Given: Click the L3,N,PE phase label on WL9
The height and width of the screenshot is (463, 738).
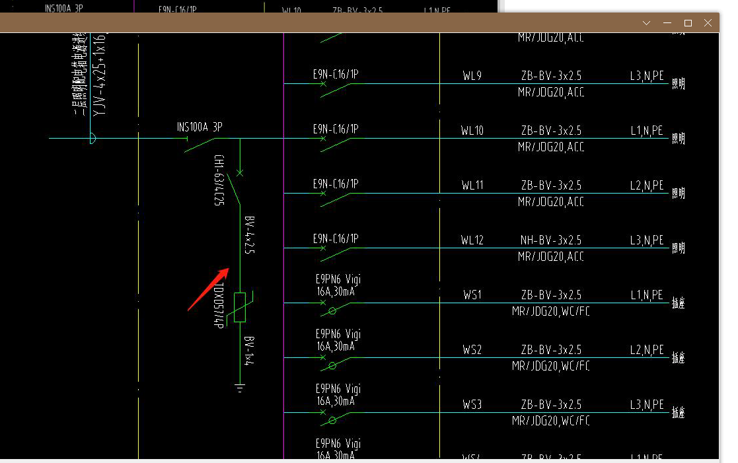Looking at the screenshot, I should (x=647, y=76).
